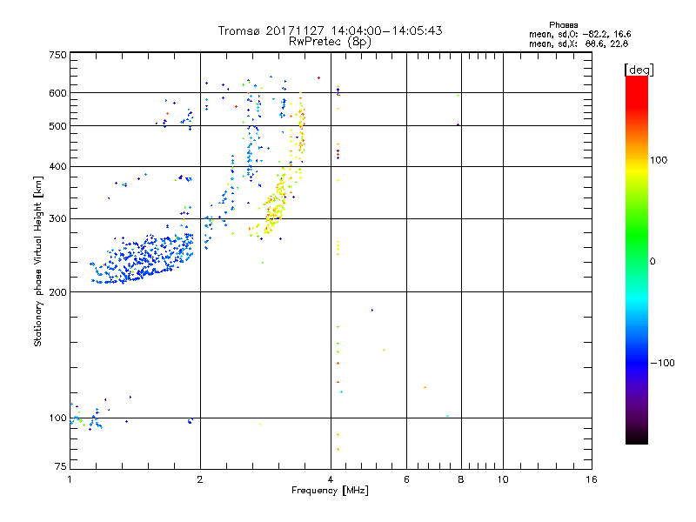Screen dimensions: 696x522
Task: Click the y-axis '750' tick label
Action: coord(58,55)
